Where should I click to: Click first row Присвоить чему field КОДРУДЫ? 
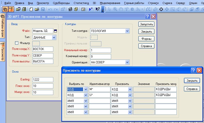pos(166,89)
